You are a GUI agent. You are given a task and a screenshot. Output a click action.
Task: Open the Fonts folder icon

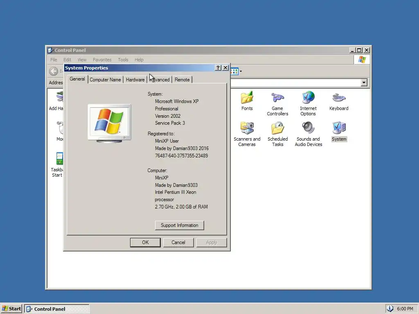[247, 101]
